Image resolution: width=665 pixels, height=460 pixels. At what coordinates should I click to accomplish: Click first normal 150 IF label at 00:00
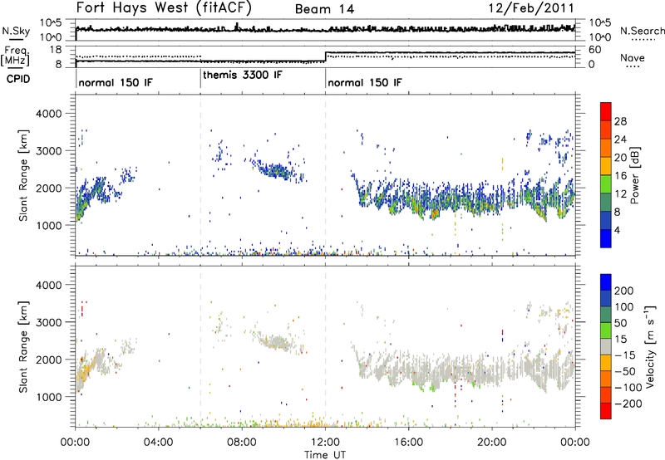(x=115, y=82)
